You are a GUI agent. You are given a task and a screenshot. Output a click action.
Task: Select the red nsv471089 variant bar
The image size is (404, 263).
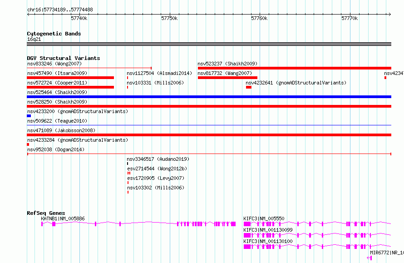pos(209,135)
